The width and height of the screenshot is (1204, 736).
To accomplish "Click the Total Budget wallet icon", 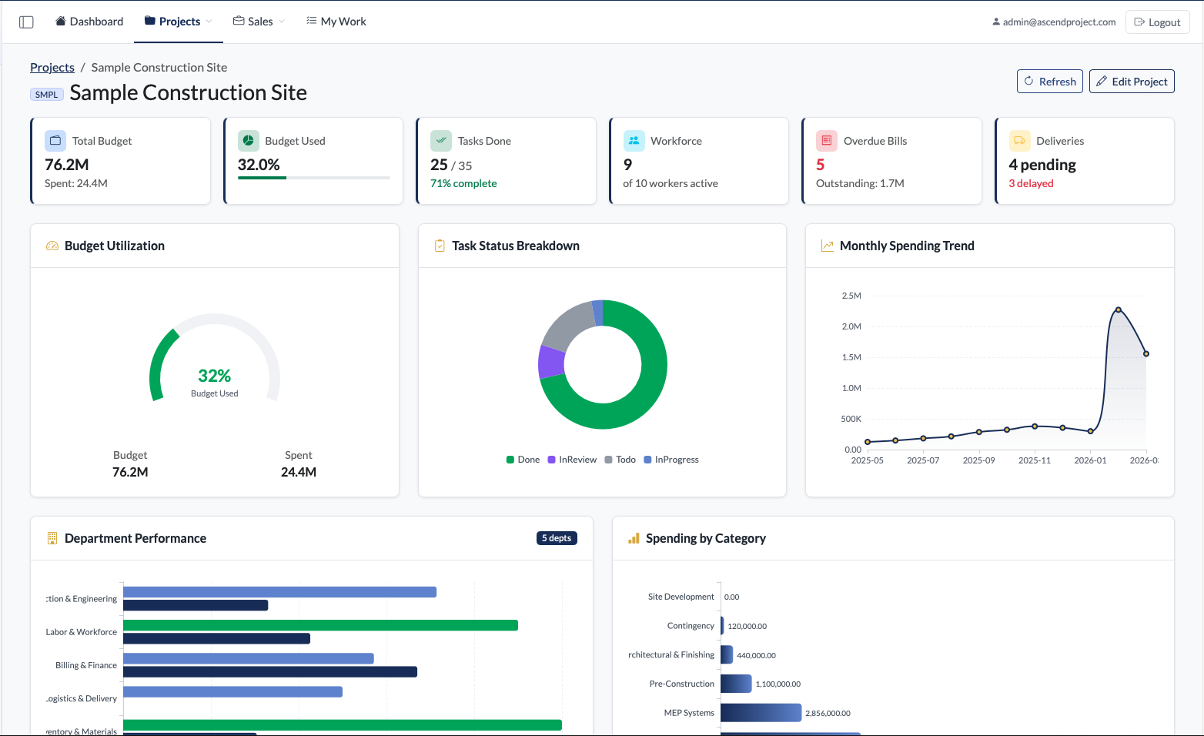I will (x=55, y=140).
